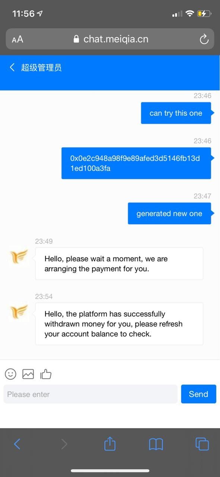220x477 pixels.
Task: Show open tabs with the tabs icon
Action: [202, 444]
